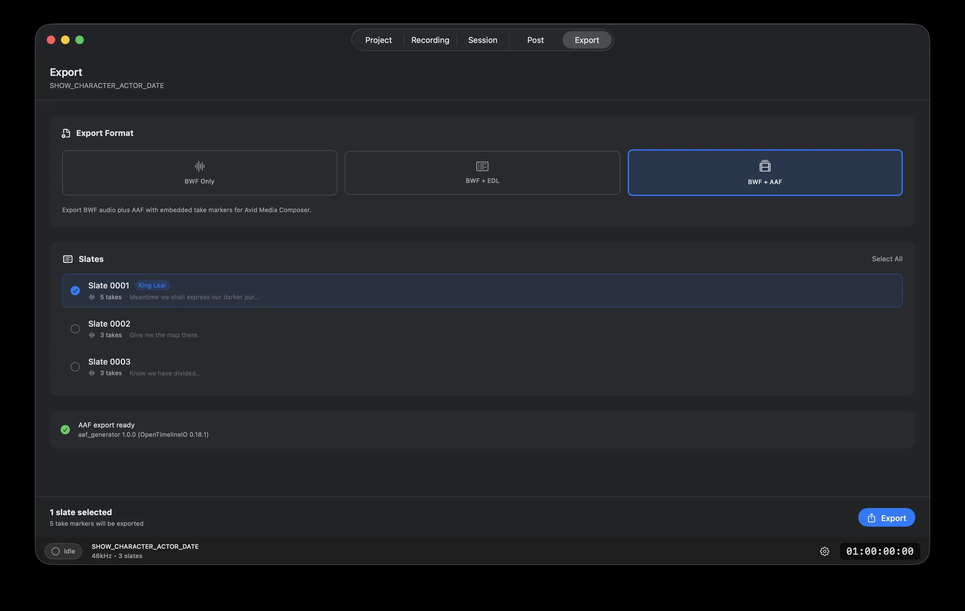Click the 01:00:00:00 timecode display
Screen dimensions: 965x611
point(880,551)
